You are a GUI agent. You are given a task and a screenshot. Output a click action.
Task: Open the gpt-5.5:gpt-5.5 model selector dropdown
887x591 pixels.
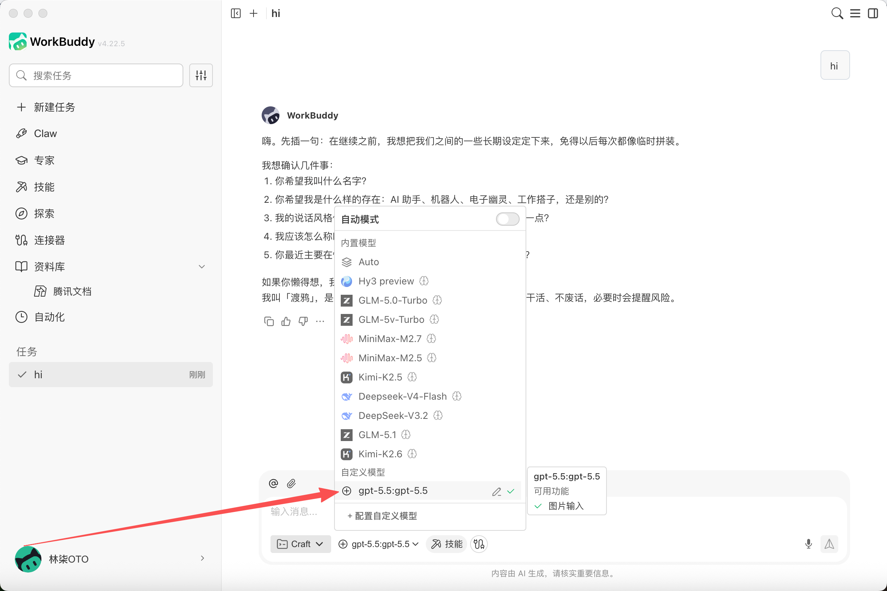pyautogui.click(x=378, y=544)
